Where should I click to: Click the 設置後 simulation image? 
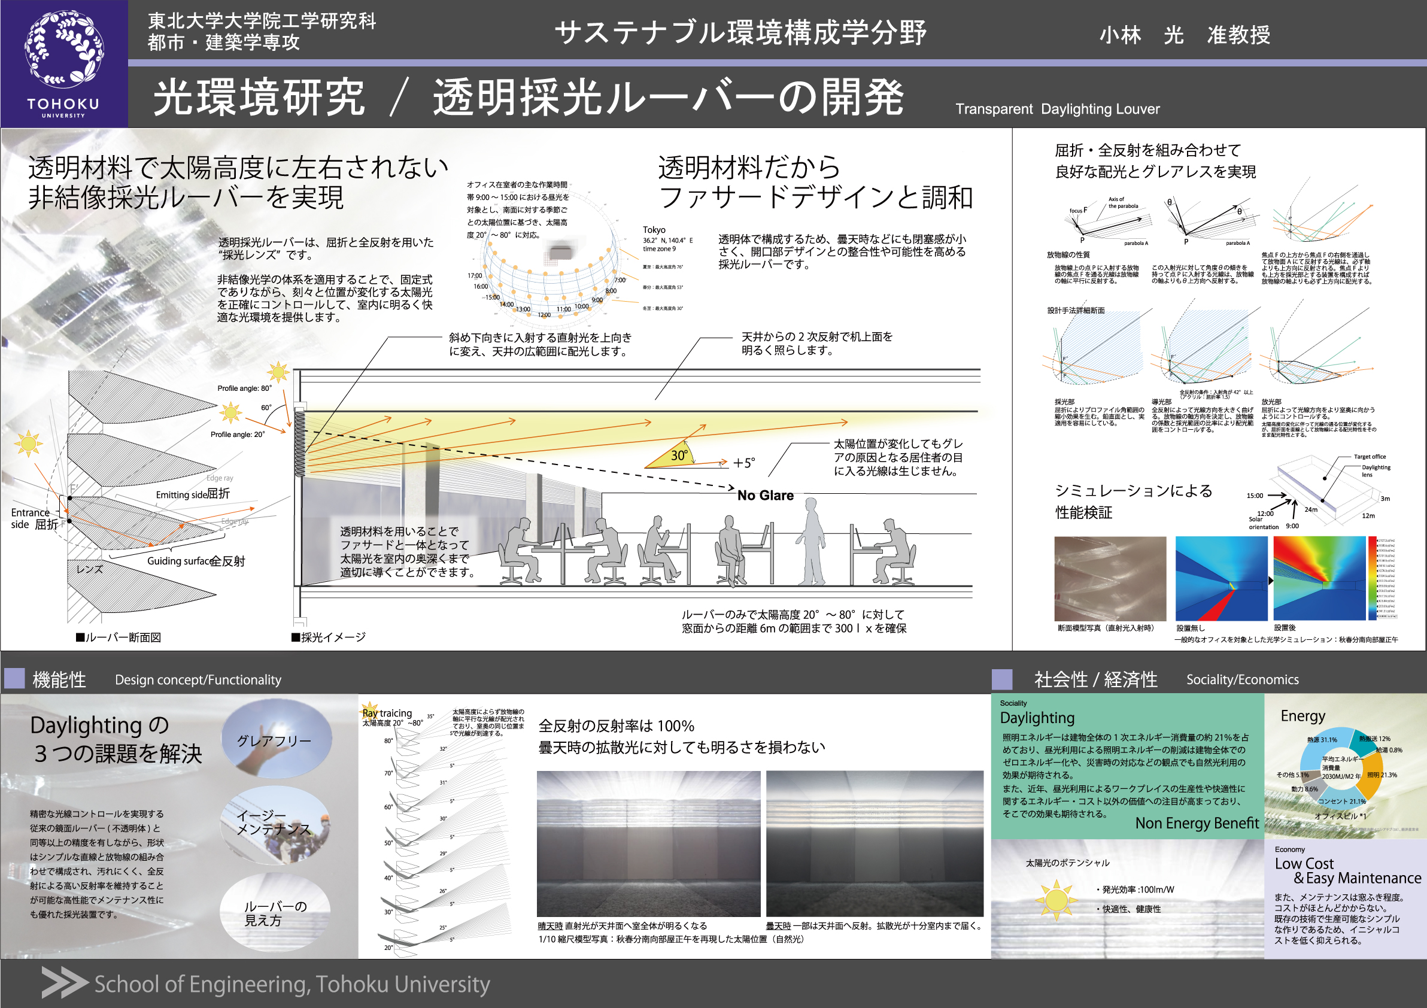pos(1319,579)
